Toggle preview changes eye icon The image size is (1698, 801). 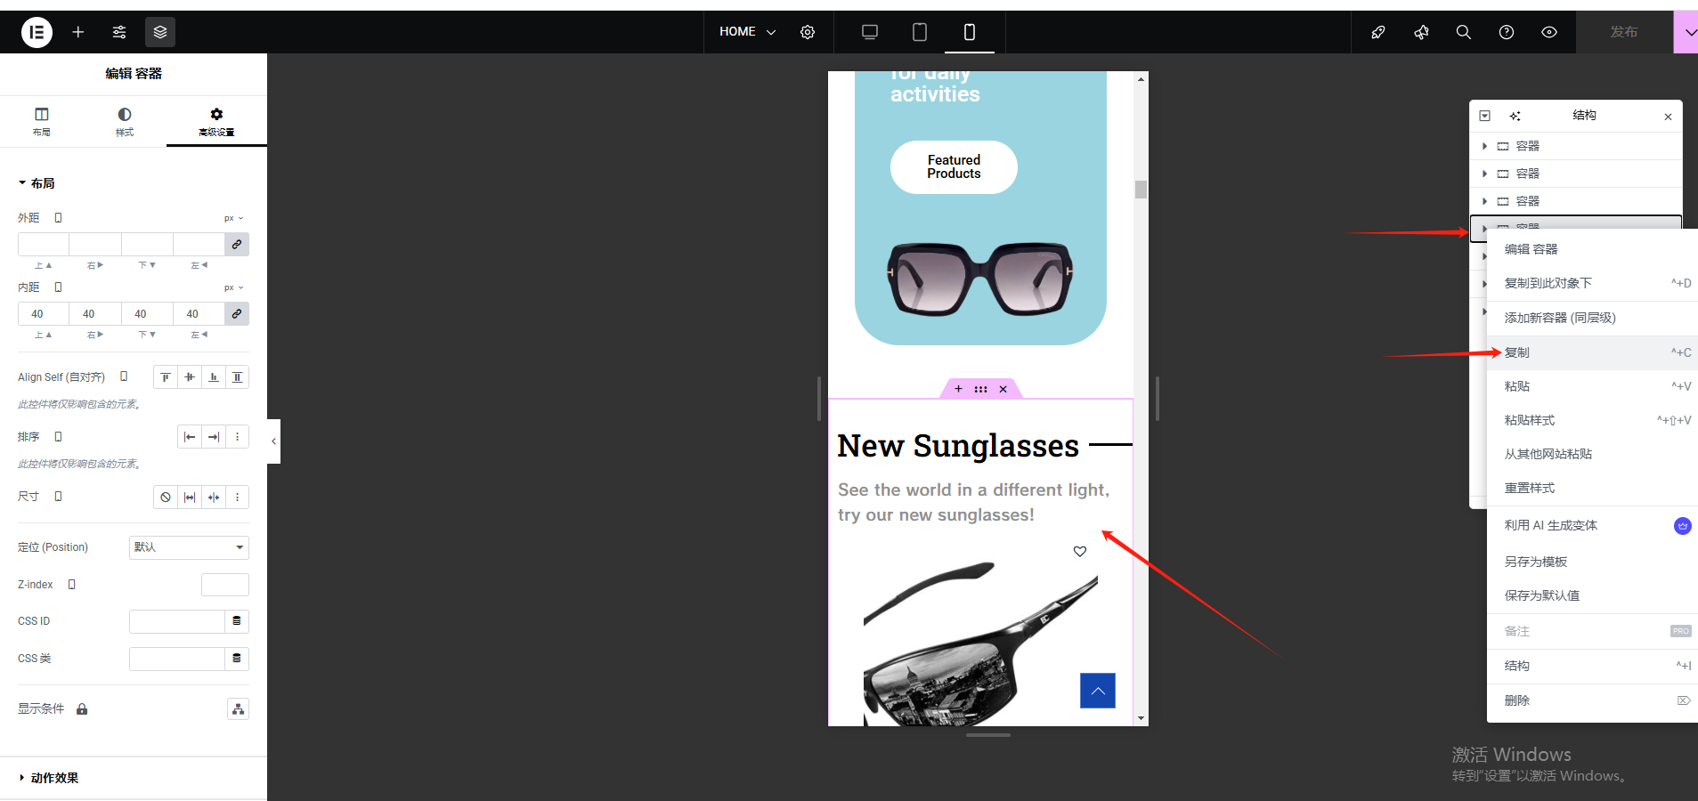click(1549, 32)
